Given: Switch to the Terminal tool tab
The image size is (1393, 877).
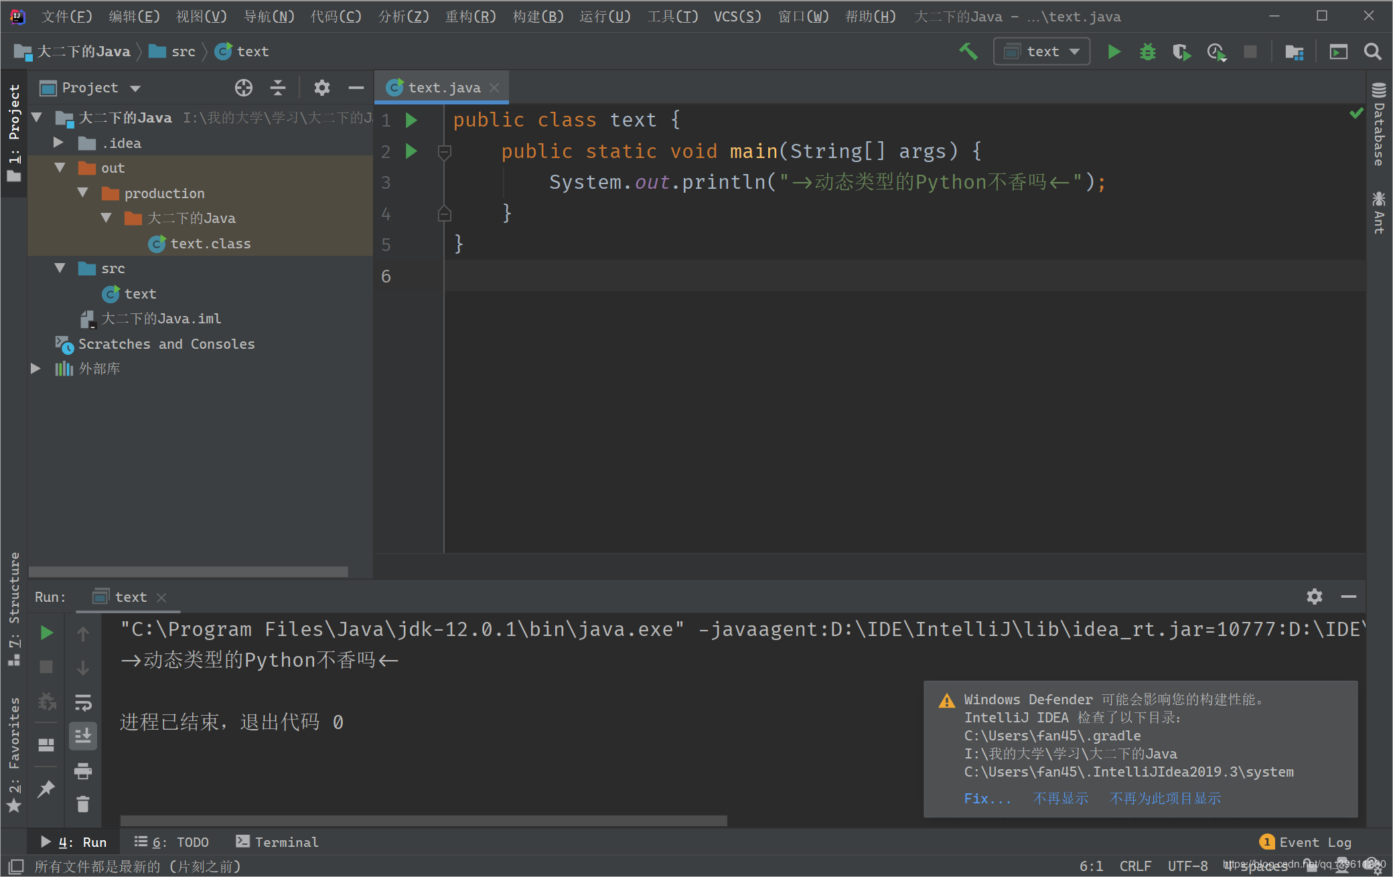Looking at the screenshot, I should pos(277,842).
